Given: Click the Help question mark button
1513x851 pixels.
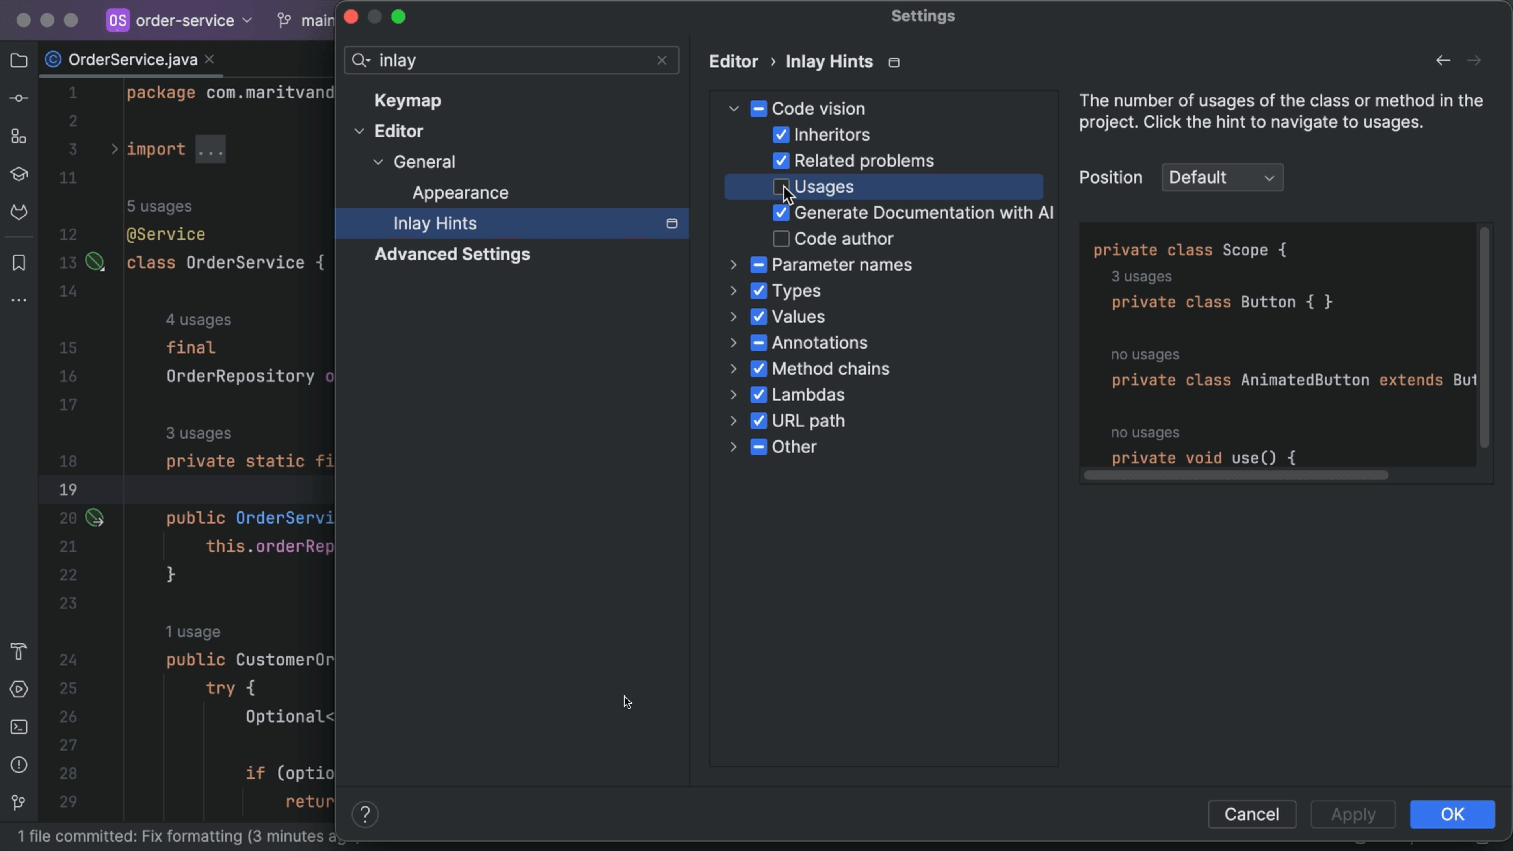Looking at the screenshot, I should pyautogui.click(x=365, y=814).
